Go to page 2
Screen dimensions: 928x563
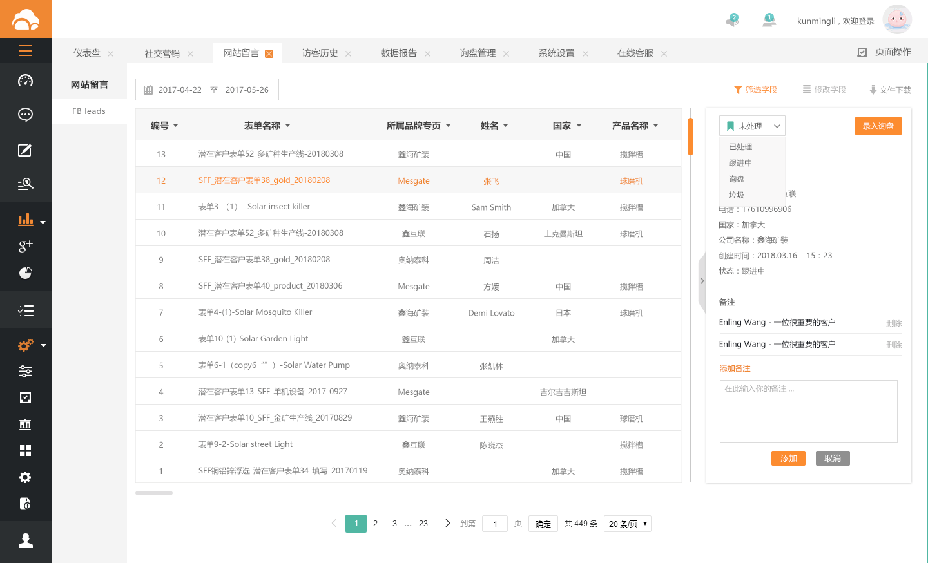pos(375,524)
